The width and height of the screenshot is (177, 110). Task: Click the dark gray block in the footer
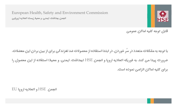(163, 101)
